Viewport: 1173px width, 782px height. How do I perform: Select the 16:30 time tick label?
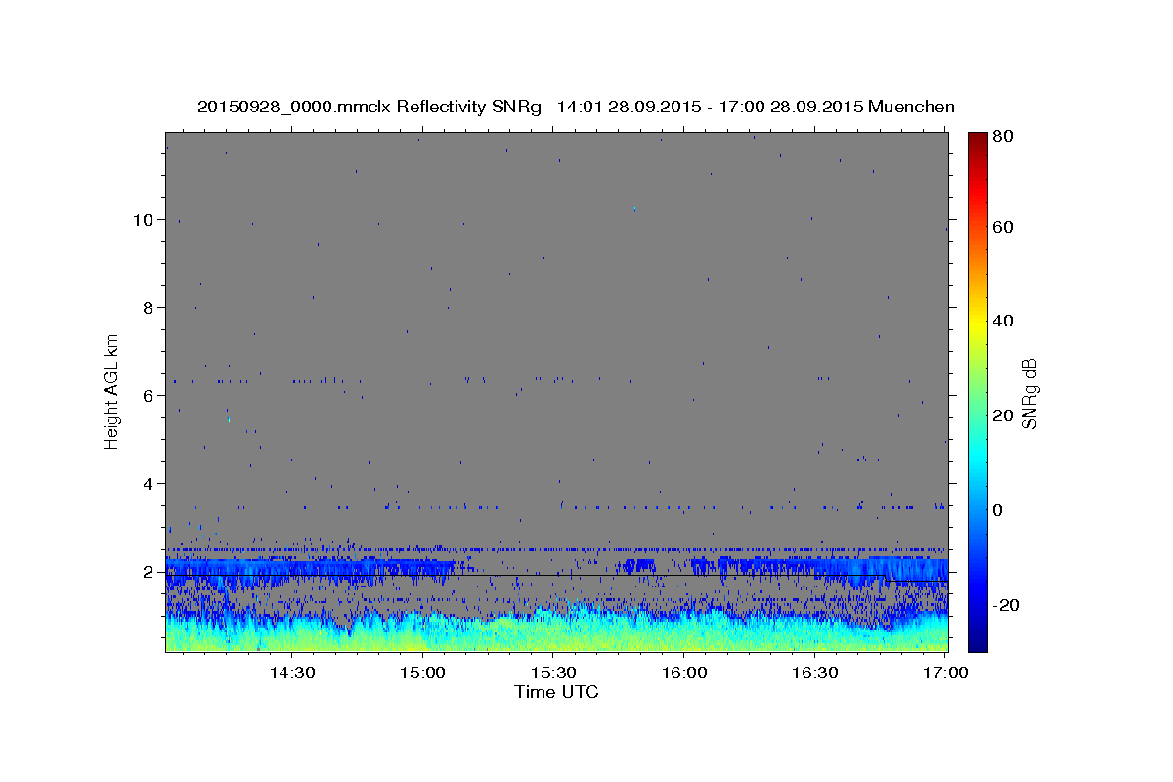click(813, 673)
